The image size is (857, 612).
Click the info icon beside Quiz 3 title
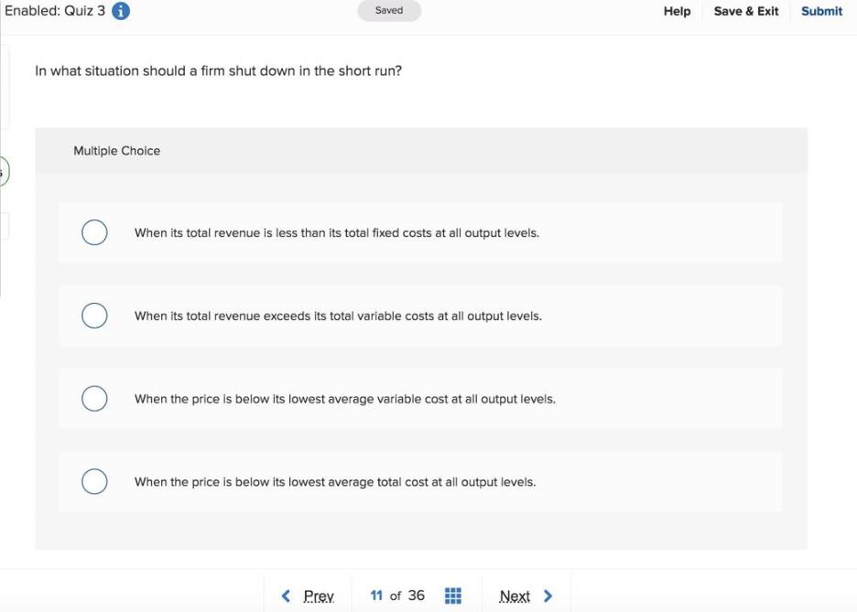(x=119, y=10)
